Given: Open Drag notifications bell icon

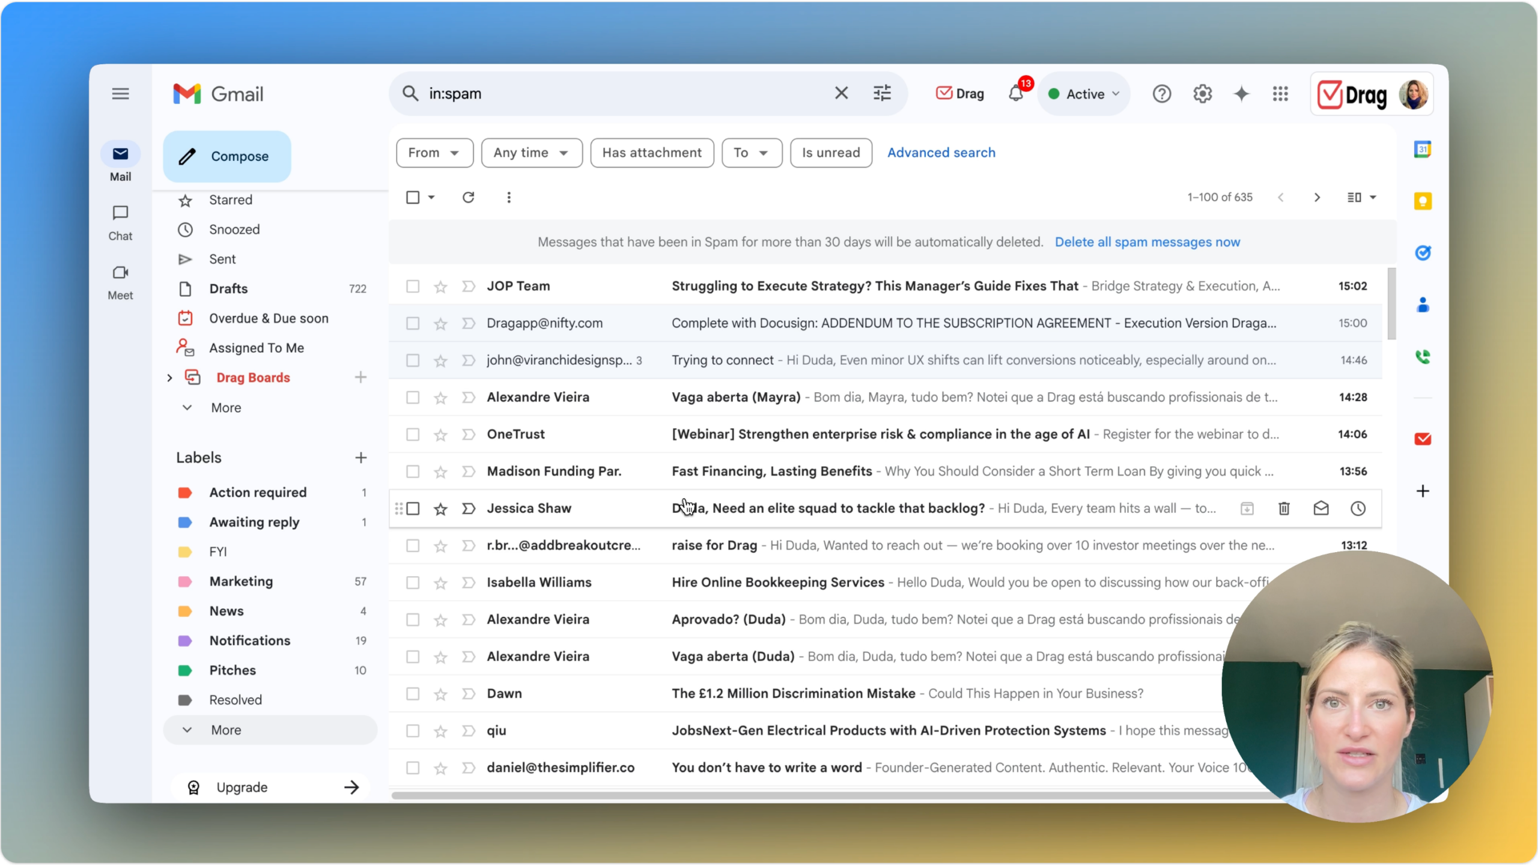Looking at the screenshot, I should coord(1016,93).
